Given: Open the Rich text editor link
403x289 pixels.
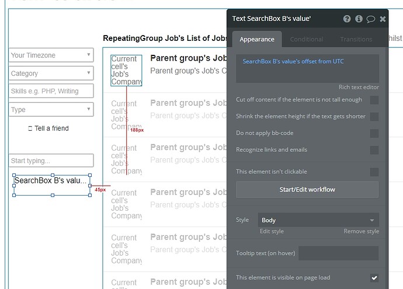Looking at the screenshot, I should [359, 87].
